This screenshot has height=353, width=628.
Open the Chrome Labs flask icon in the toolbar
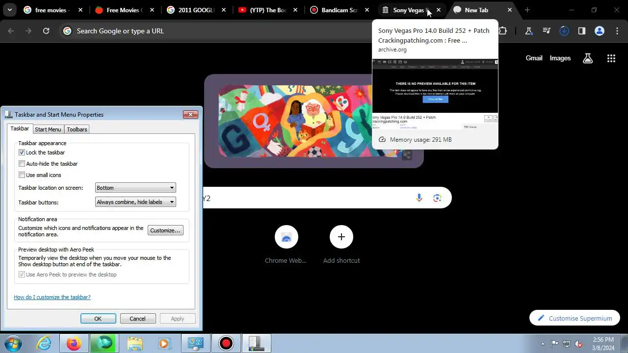tap(529, 31)
